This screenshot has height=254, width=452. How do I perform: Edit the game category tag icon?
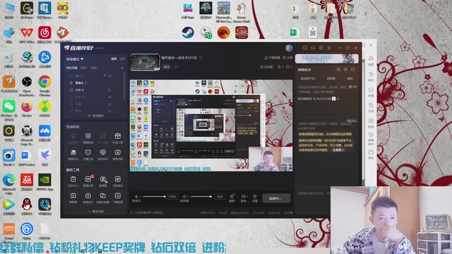176,67
